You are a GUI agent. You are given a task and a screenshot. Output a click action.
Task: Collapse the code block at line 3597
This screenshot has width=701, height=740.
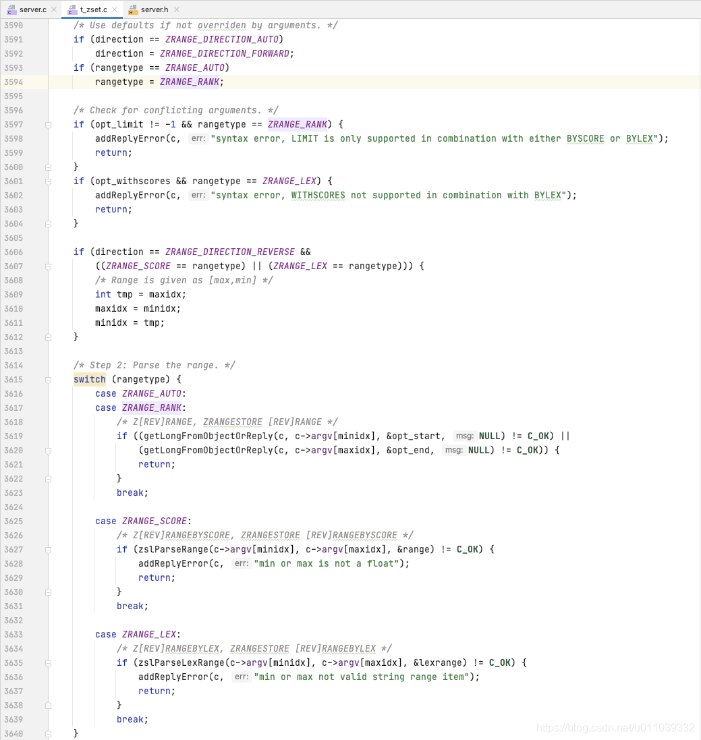tap(48, 125)
